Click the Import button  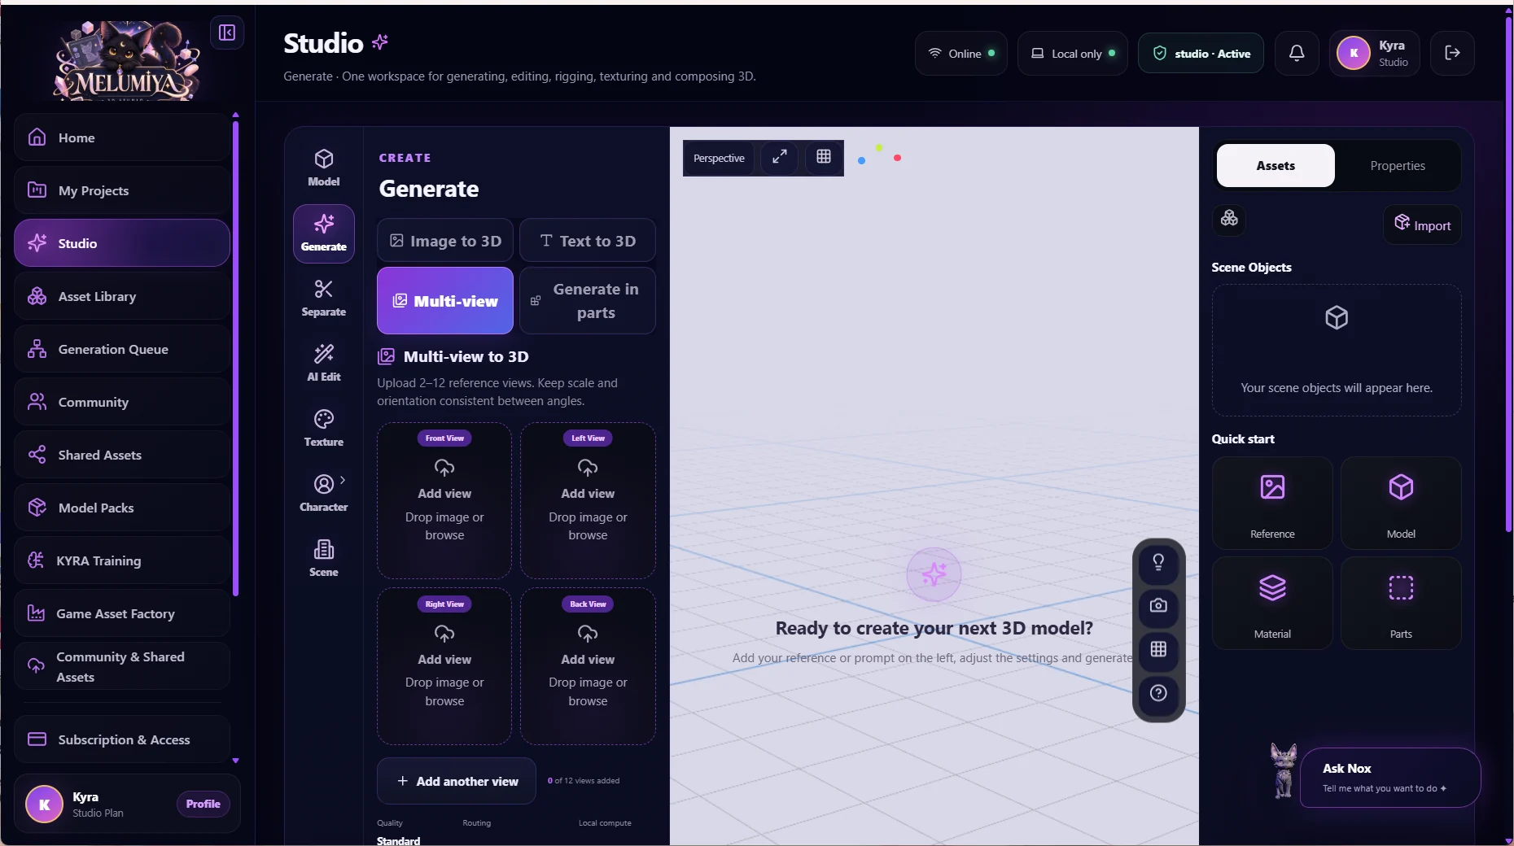(x=1423, y=225)
